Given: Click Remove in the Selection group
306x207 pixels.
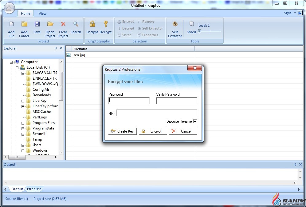Looking at the screenshot, I should [x=146, y=22].
